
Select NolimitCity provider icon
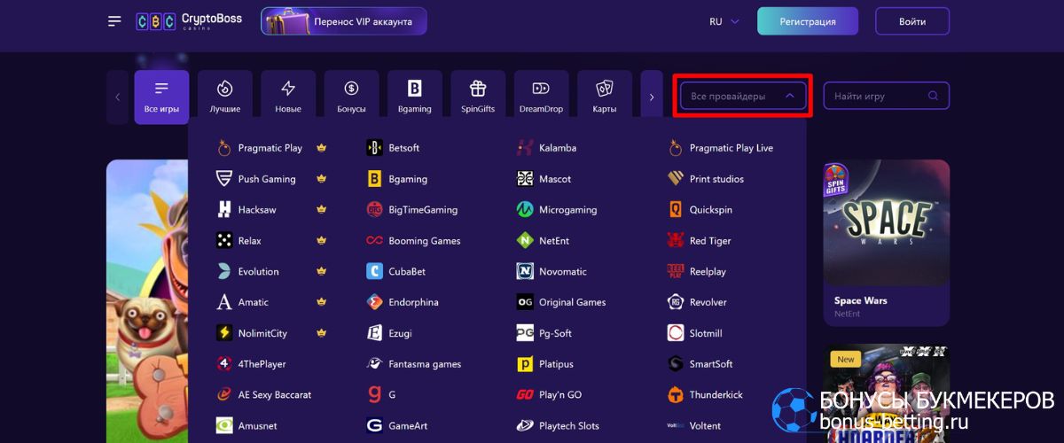click(x=223, y=333)
